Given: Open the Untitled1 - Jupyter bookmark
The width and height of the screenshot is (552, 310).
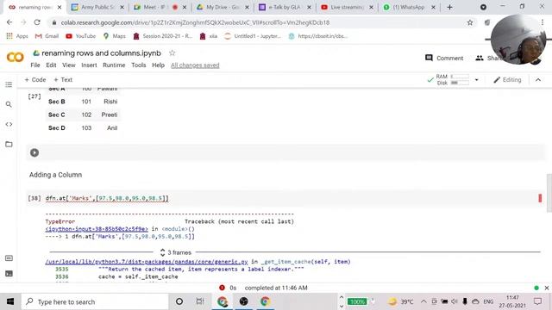Looking at the screenshot, I should coord(253,36).
